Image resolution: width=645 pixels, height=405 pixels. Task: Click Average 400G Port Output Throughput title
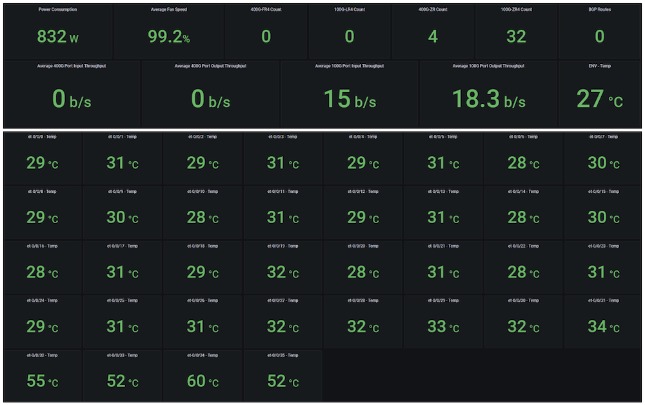210,66
